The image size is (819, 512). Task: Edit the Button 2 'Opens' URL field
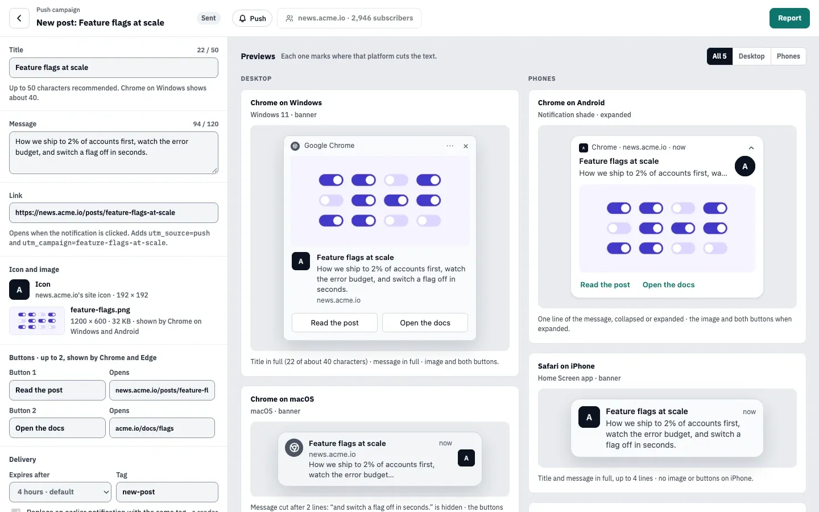point(162,428)
